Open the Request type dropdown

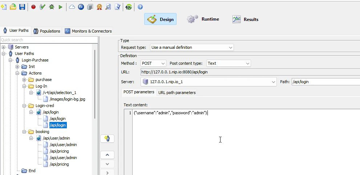point(192,47)
